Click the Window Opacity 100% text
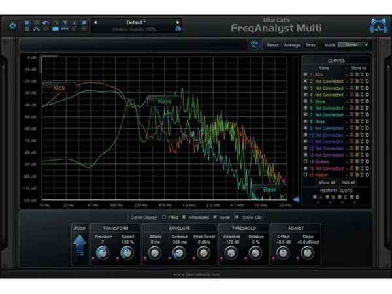 coord(134,29)
